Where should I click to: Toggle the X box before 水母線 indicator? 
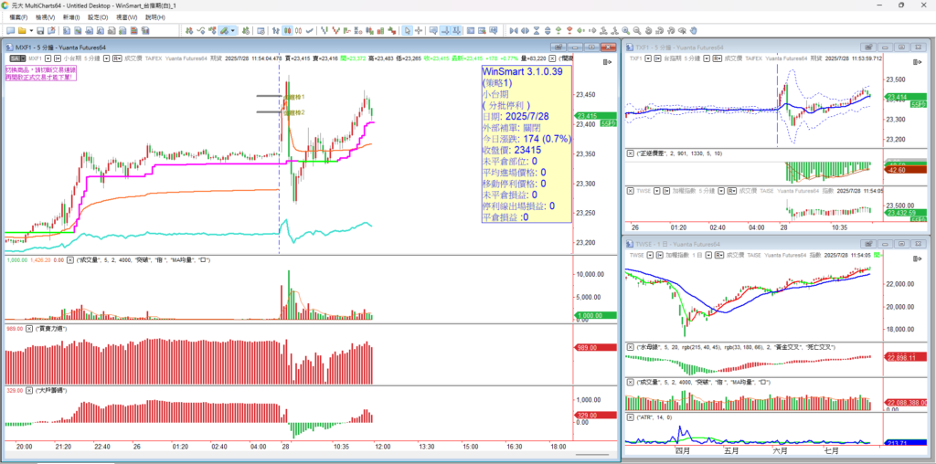631,346
